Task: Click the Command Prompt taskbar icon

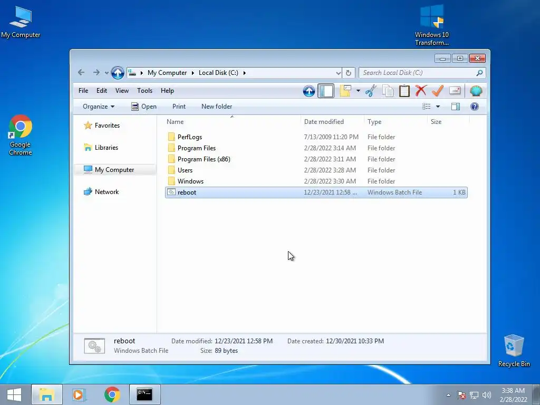Action: (x=144, y=394)
